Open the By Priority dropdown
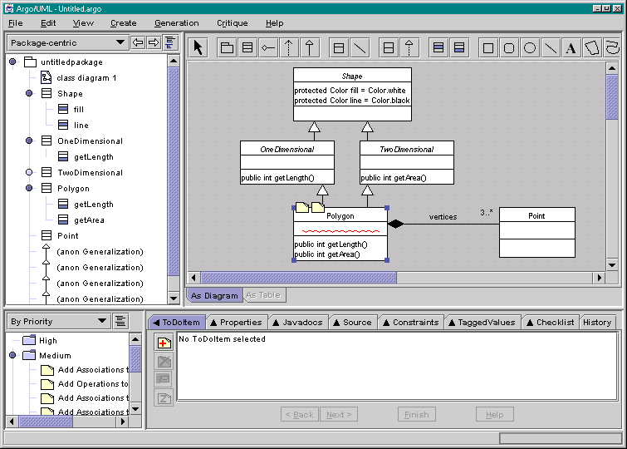Screen dimensions: 627x449 pos(102,321)
